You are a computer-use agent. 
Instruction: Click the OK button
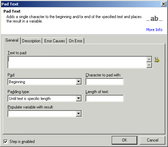[x=124, y=140]
